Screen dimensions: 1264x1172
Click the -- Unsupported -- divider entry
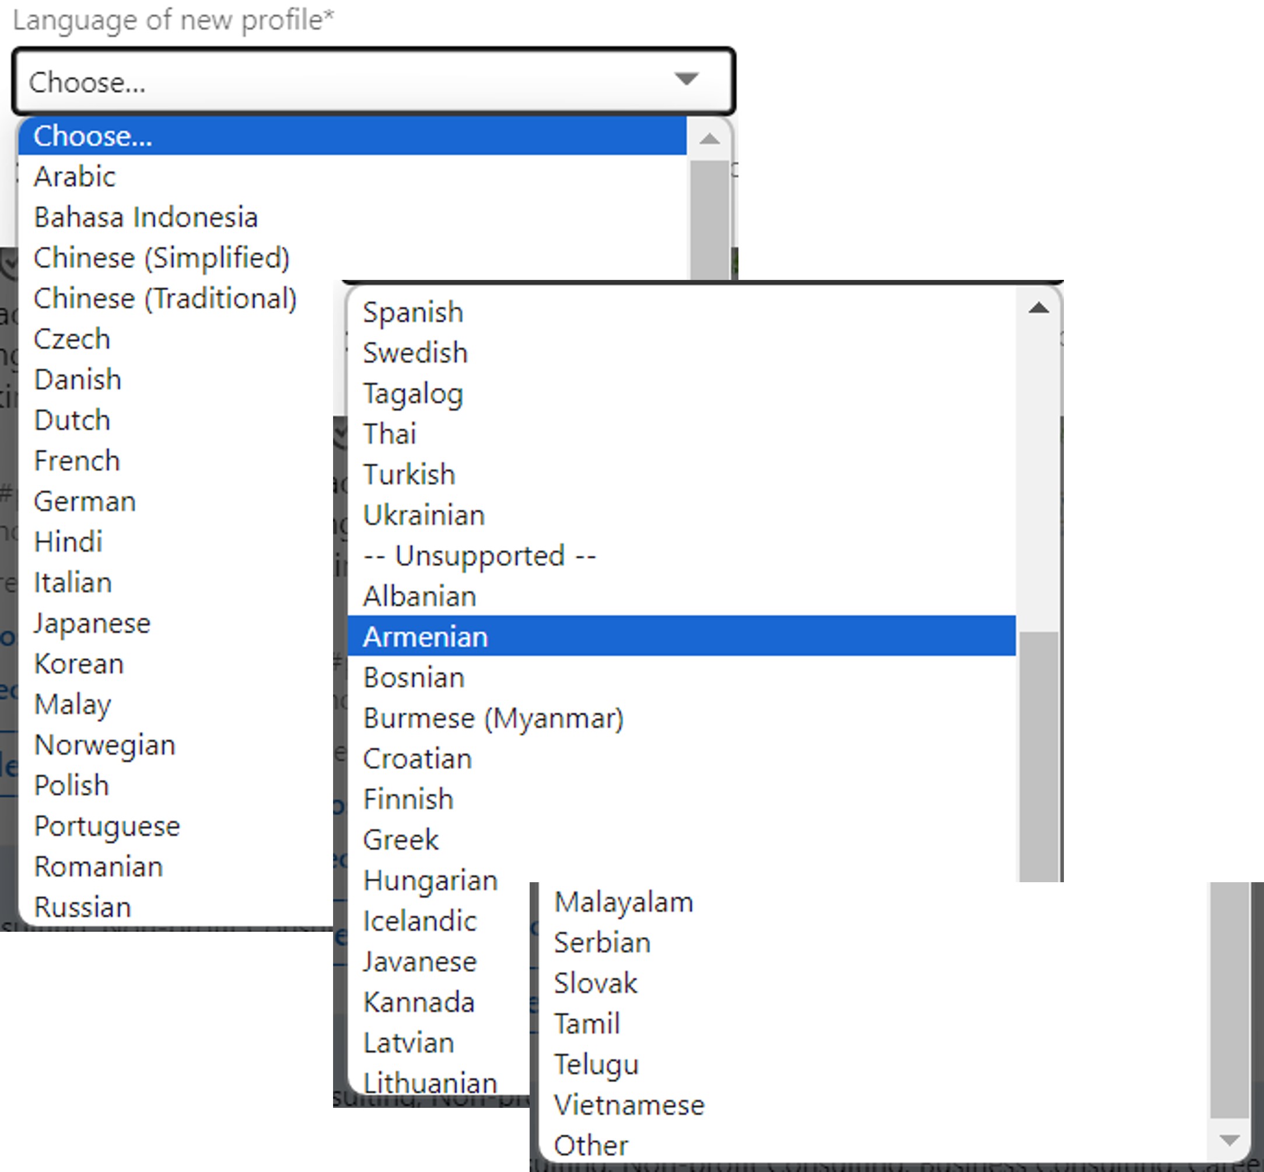tap(479, 556)
